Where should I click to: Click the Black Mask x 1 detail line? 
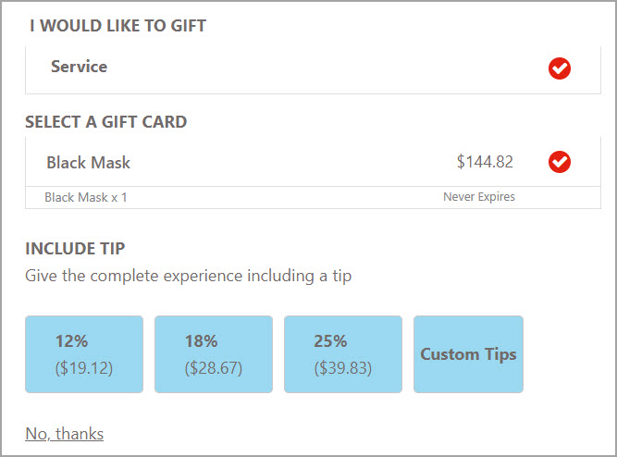86,197
